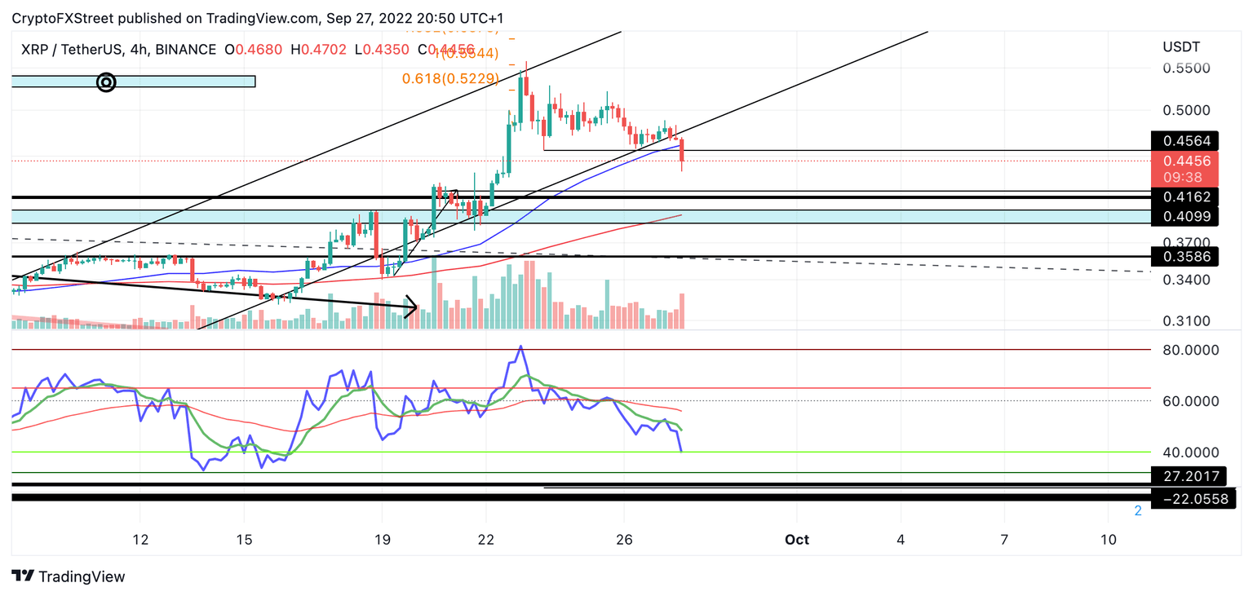This screenshot has height=596, width=1253.
Task: Open the USDT axis currency label
Action: pos(1181,46)
